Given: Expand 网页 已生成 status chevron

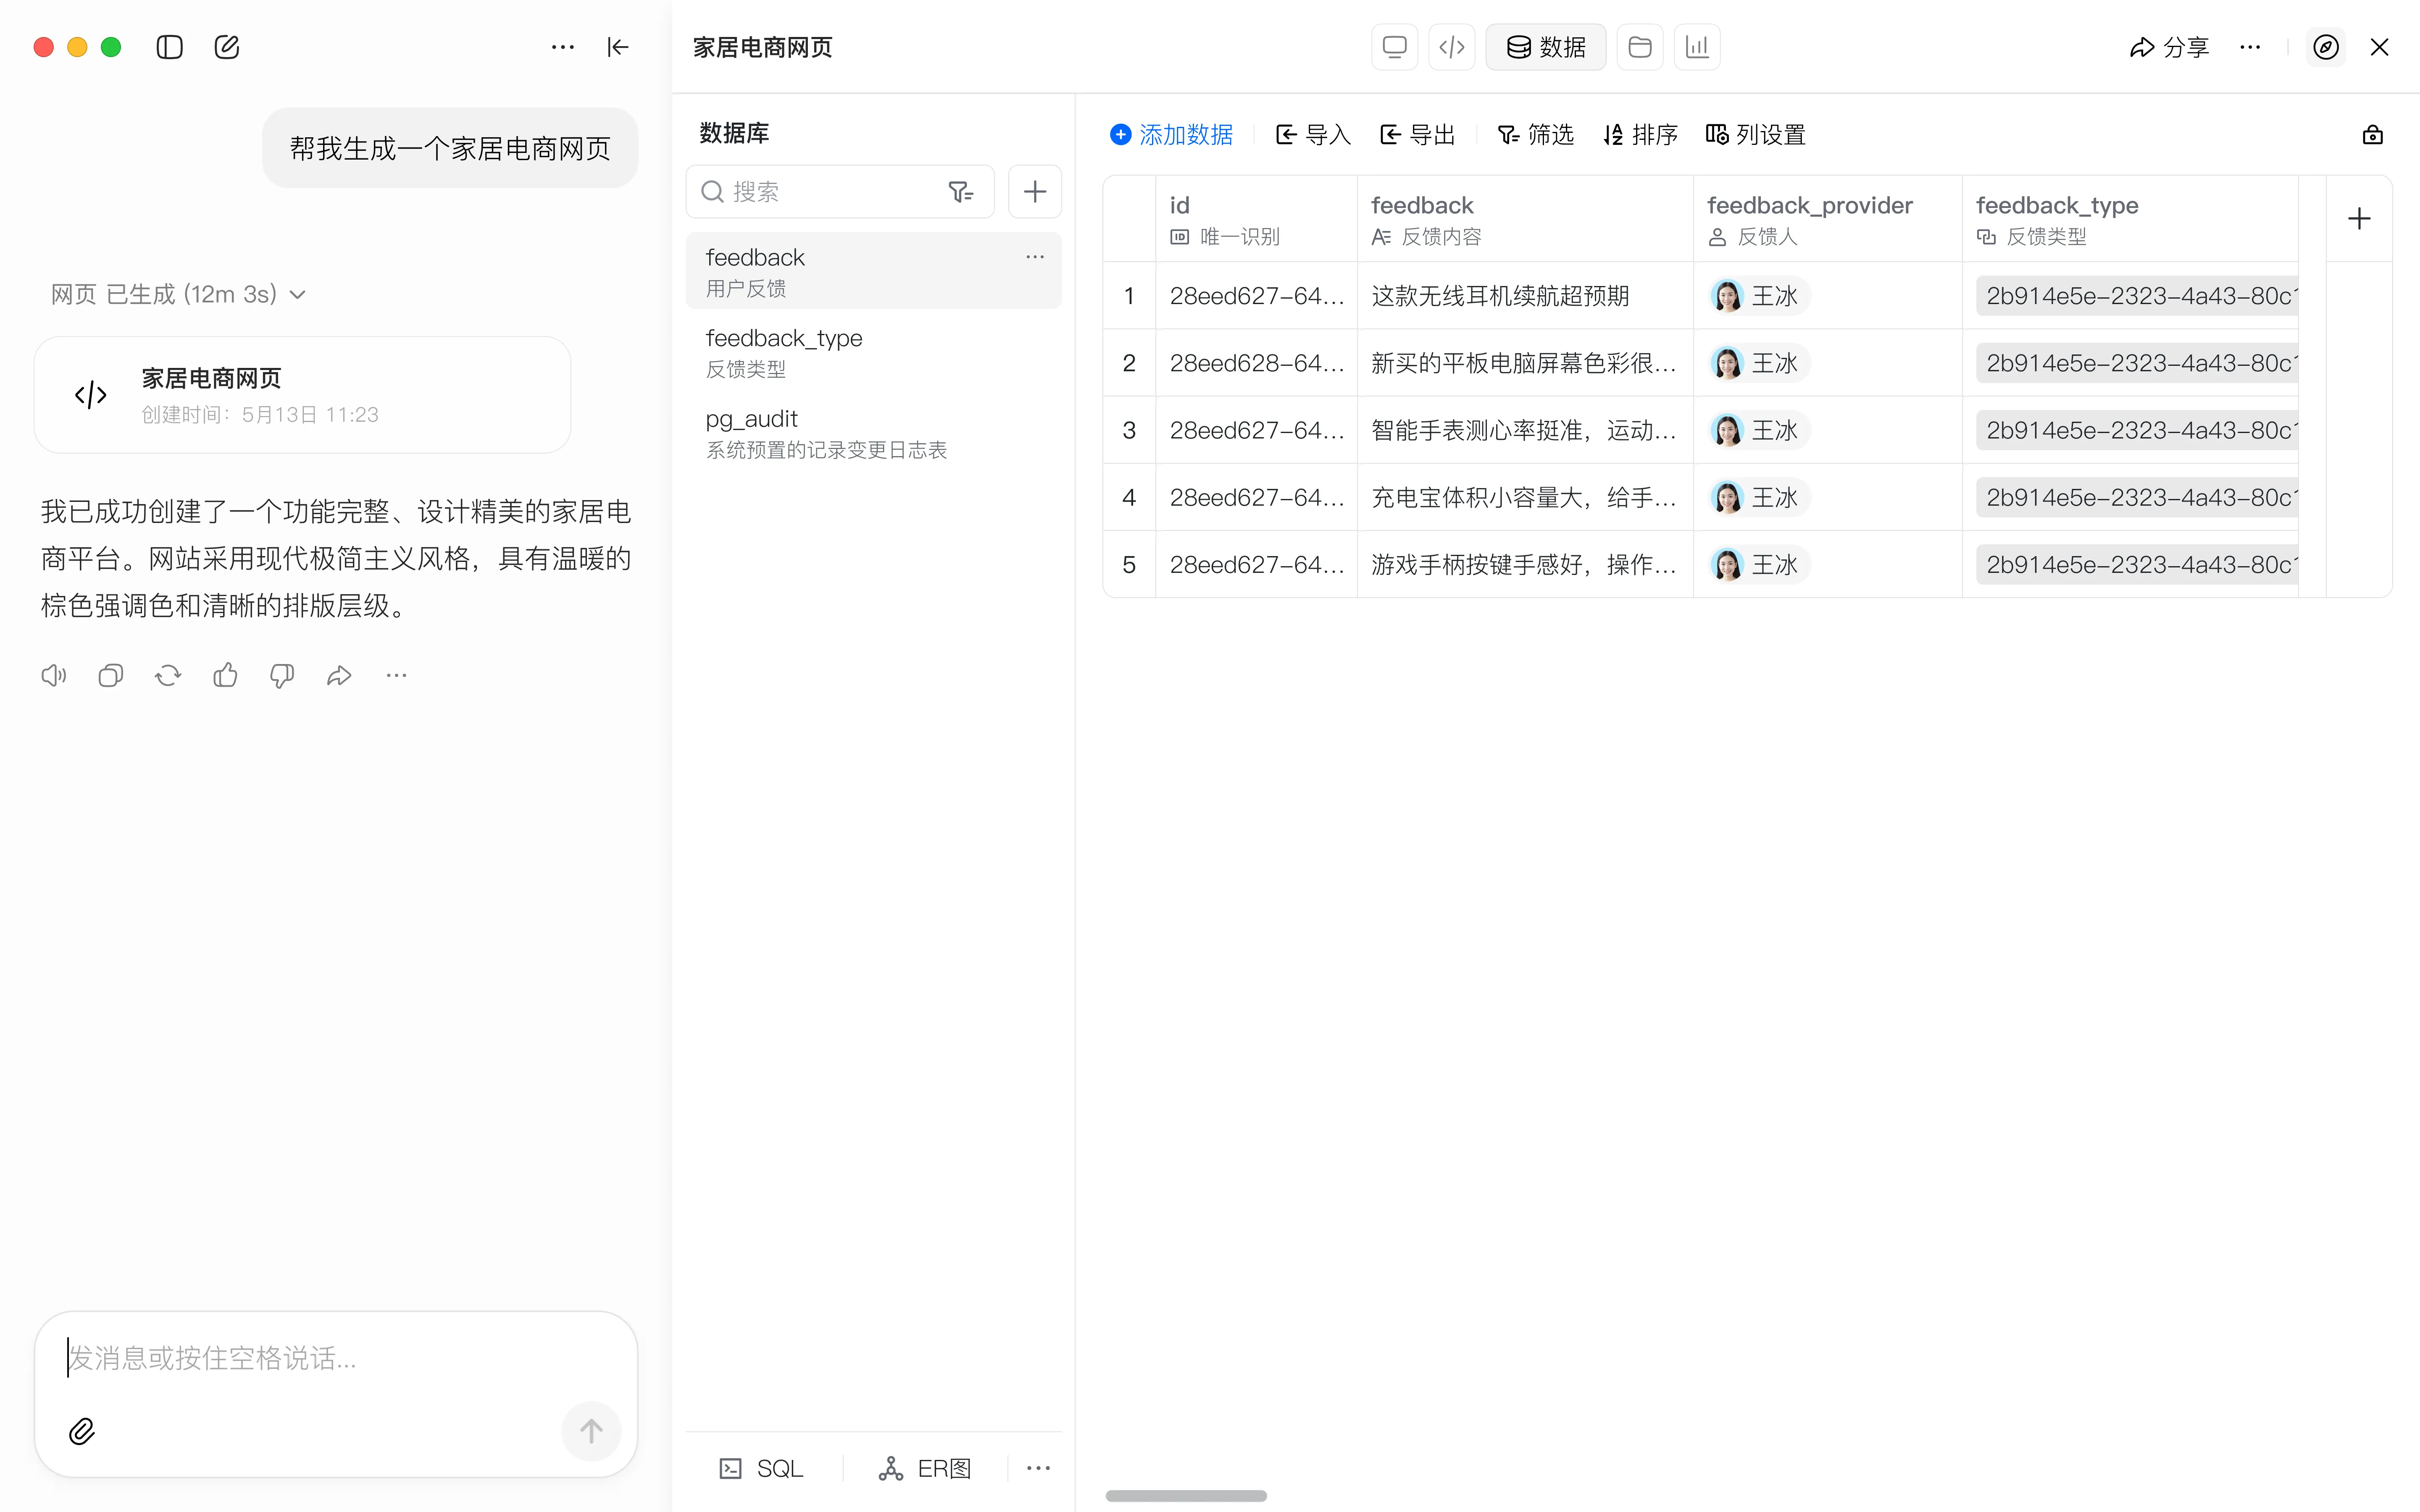Looking at the screenshot, I should (x=297, y=295).
